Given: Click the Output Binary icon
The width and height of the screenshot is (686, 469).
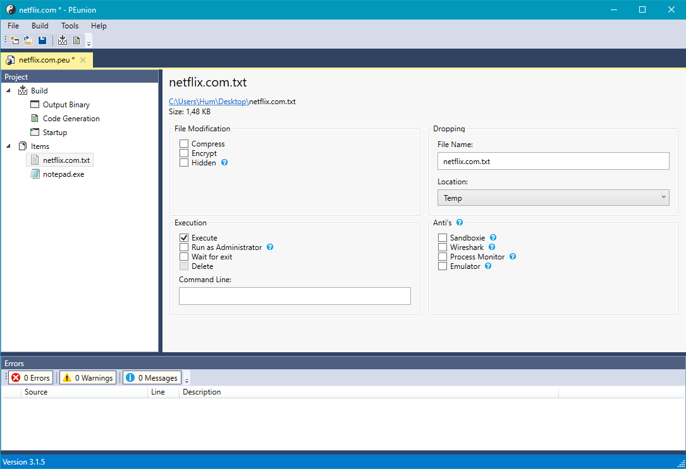Looking at the screenshot, I should (35, 104).
